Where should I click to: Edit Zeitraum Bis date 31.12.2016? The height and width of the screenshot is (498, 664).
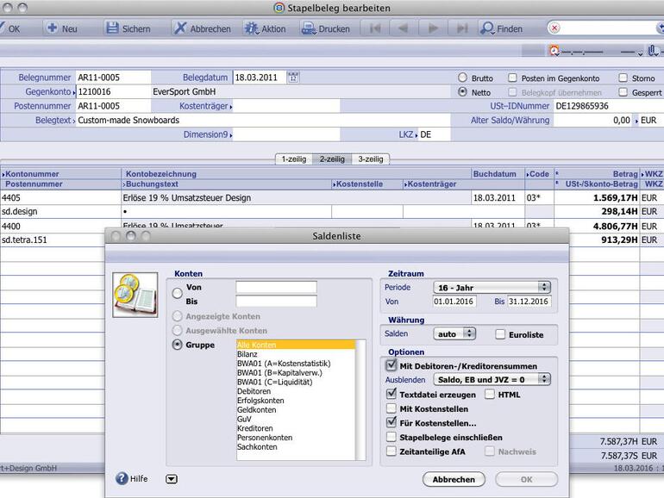pos(529,302)
